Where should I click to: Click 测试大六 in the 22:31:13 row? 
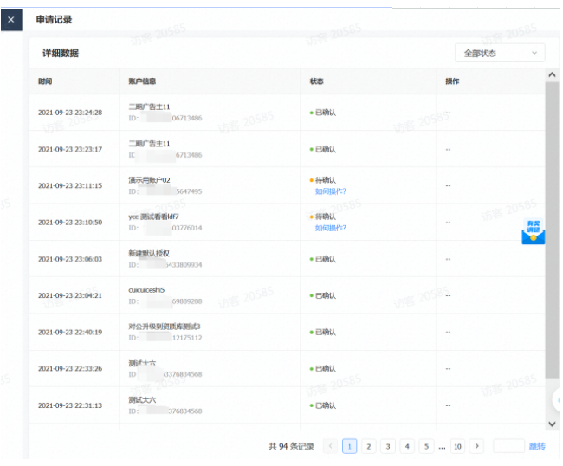click(x=142, y=400)
